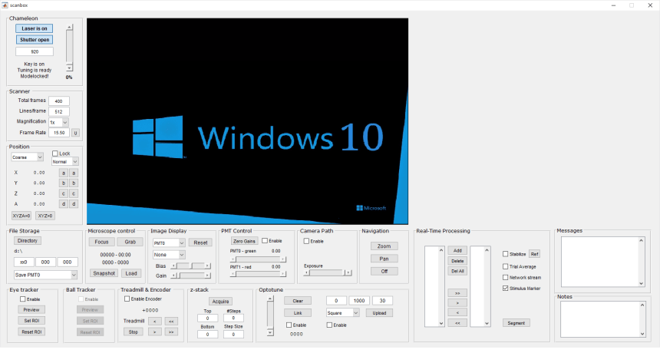Click the Laser is on button
The height and width of the screenshot is (363, 660).
click(35, 28)
